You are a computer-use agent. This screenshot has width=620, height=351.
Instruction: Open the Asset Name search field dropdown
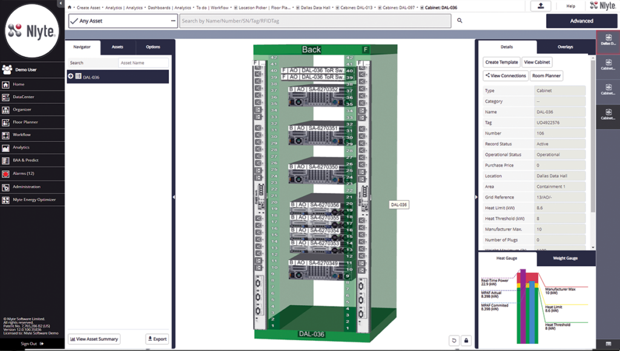click(x=143, y=63)
